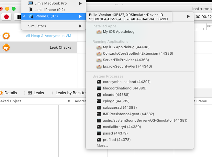The width and height of the screenshot is (212, 157).
Task: Click ContactsCoreSpotlightExtension app icon
Action: click(99, 53)
